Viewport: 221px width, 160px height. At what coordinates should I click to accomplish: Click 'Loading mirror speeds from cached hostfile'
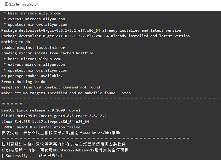point(47,53)
